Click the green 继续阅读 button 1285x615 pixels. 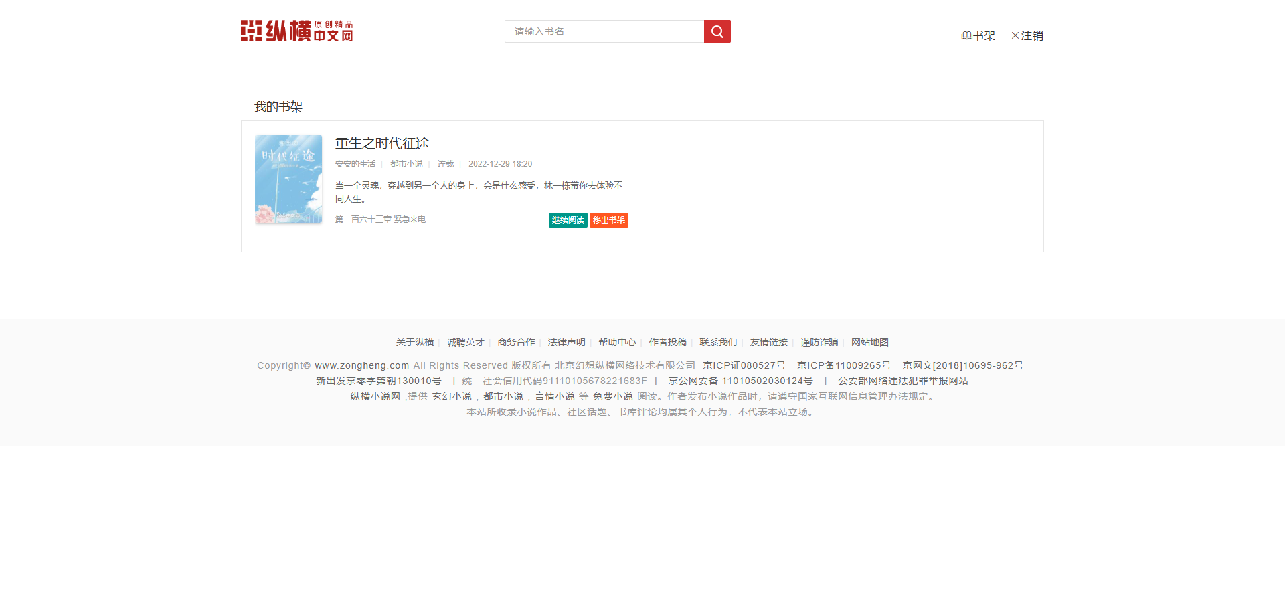(568, 220)
